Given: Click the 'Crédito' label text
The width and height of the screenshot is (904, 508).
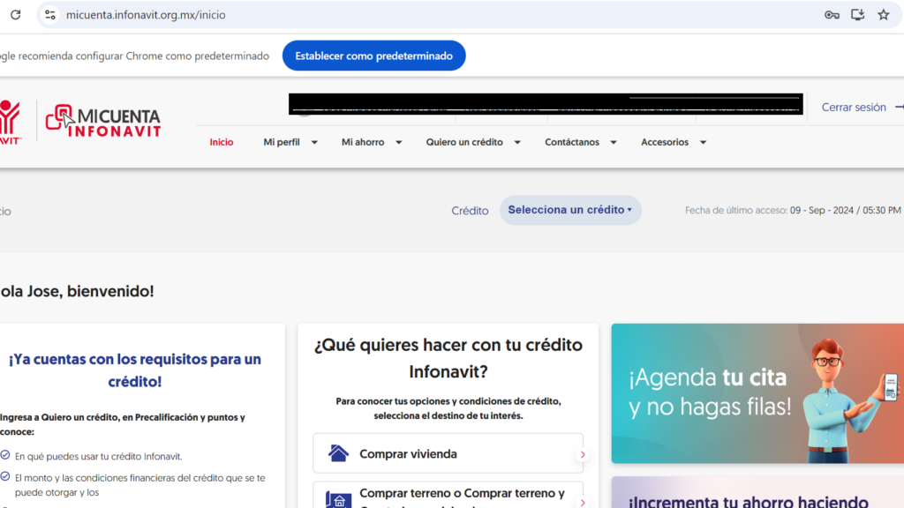Looking at the screenshot, I should (470, 211).
